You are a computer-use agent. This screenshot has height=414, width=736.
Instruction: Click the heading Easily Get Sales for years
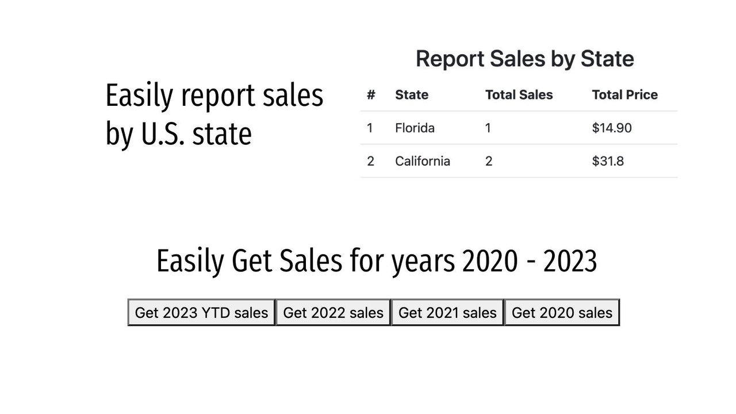(x=376, y=260)
